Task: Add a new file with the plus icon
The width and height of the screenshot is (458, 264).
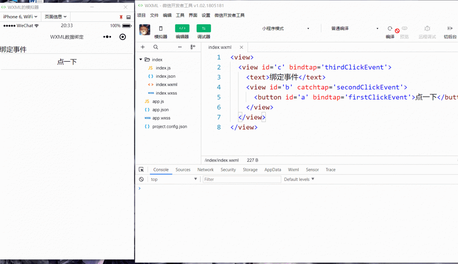Action: coord(143,47)
